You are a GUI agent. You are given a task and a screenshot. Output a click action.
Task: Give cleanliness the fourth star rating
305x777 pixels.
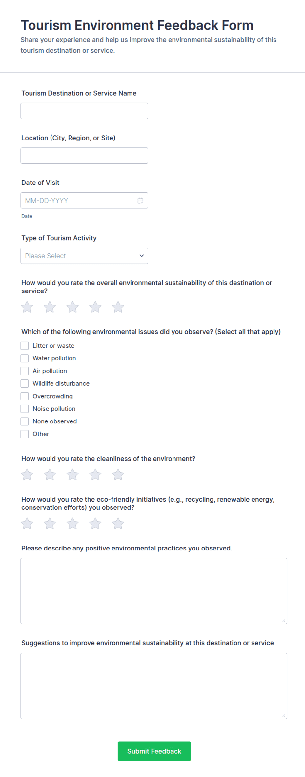(95, 474)
